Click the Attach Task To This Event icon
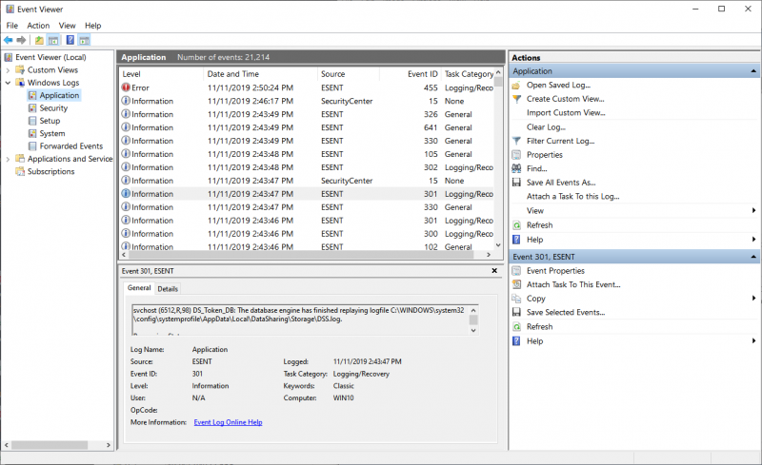 click(x=516, y=285)
